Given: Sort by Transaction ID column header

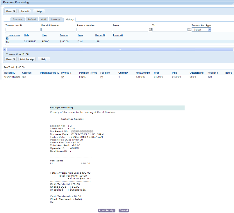Looking at the screenshot, I should 13,37.
